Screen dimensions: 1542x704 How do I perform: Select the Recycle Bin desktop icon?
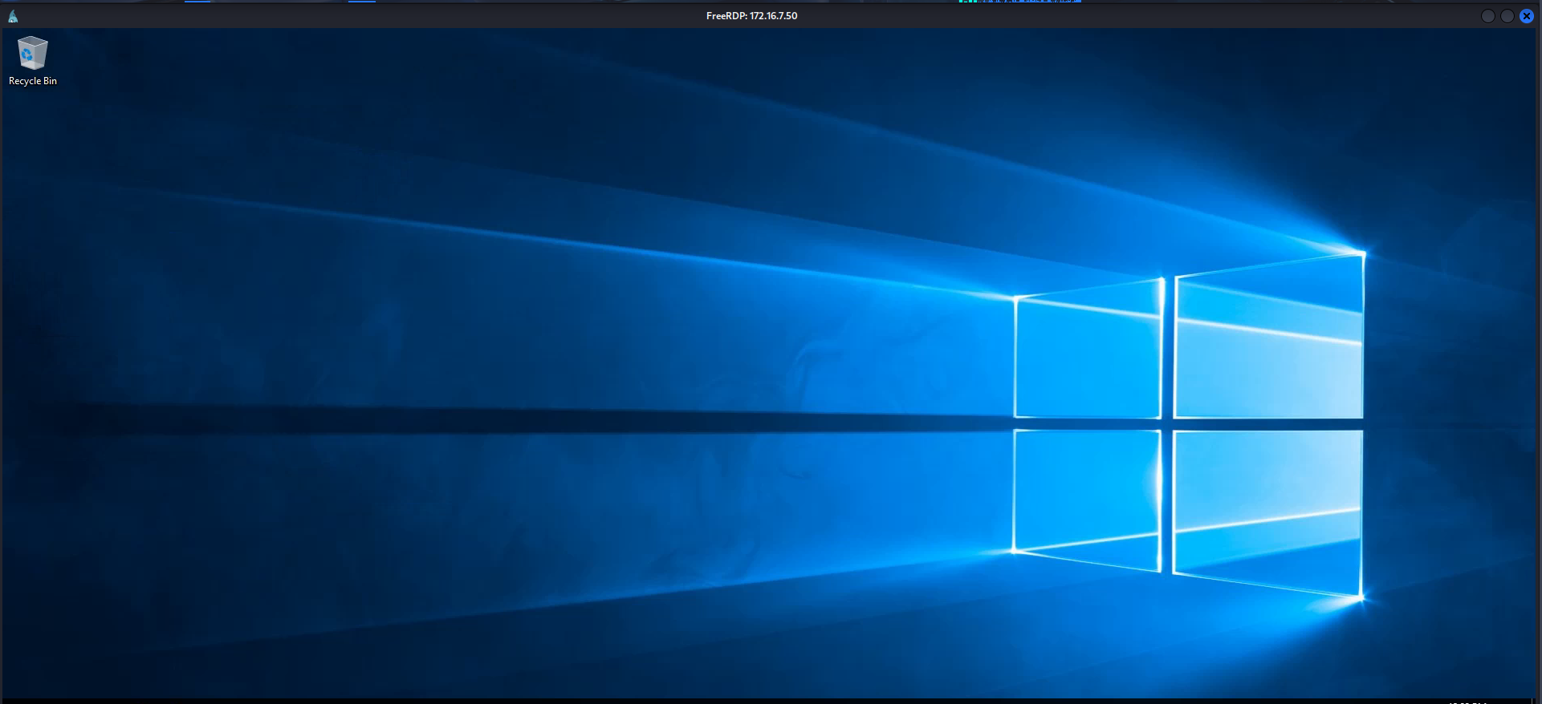pos(32,53)
